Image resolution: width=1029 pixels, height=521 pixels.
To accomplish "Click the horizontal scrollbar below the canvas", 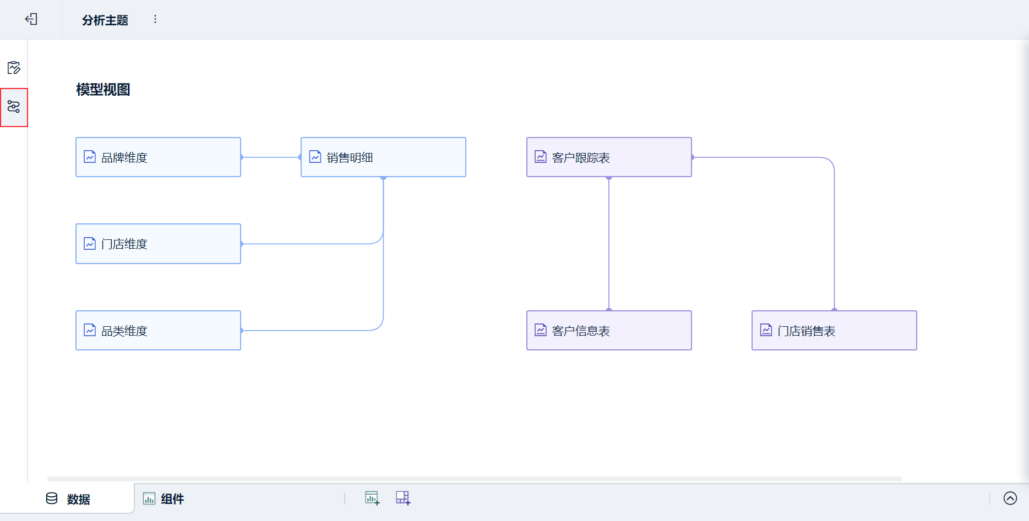I will [475, 479].
